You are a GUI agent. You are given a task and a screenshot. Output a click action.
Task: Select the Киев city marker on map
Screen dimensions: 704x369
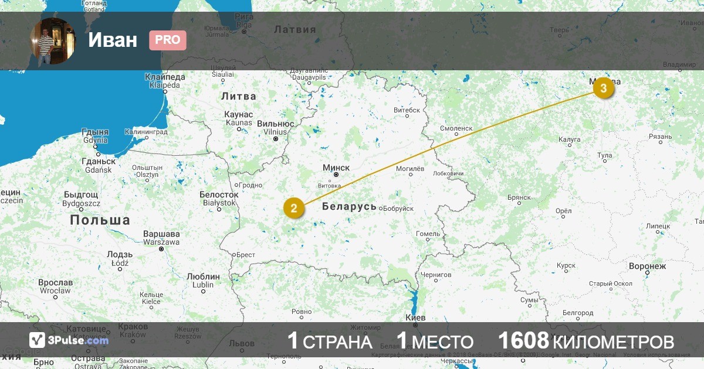tap(416, 326)
